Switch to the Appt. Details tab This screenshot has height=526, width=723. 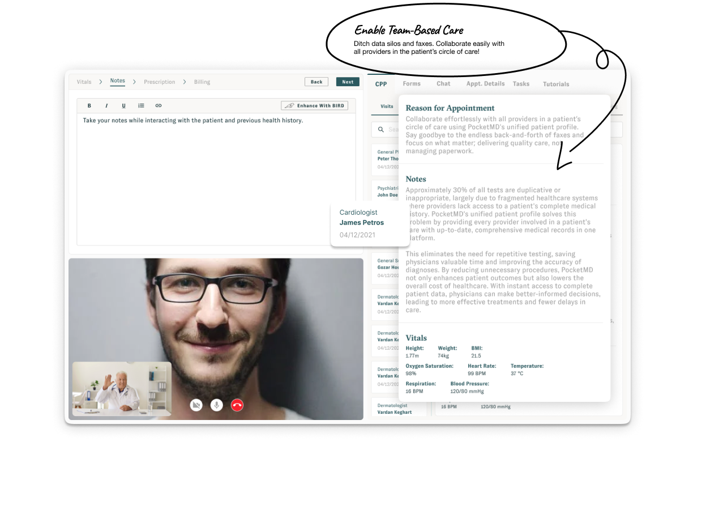485,83
